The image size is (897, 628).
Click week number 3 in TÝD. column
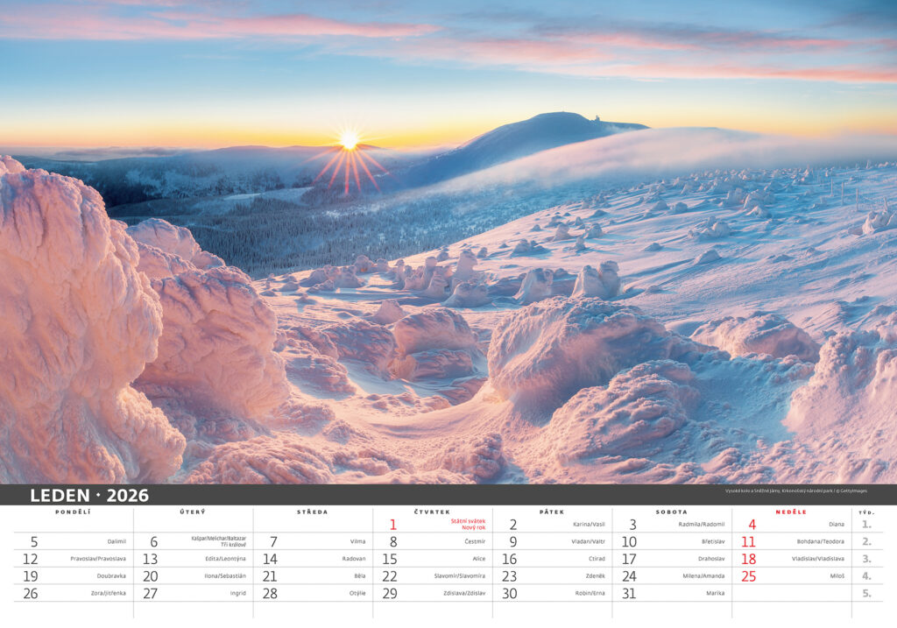[866, 559]
